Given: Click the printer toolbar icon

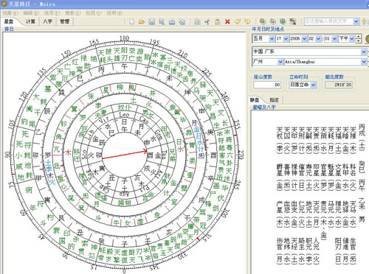Looking at the screenshot, I should click(x=172, y=21).
